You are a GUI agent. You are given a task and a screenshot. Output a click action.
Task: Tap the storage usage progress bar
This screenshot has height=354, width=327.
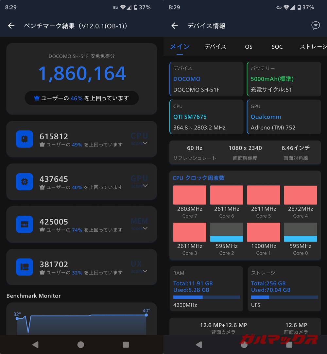[284, 297]
